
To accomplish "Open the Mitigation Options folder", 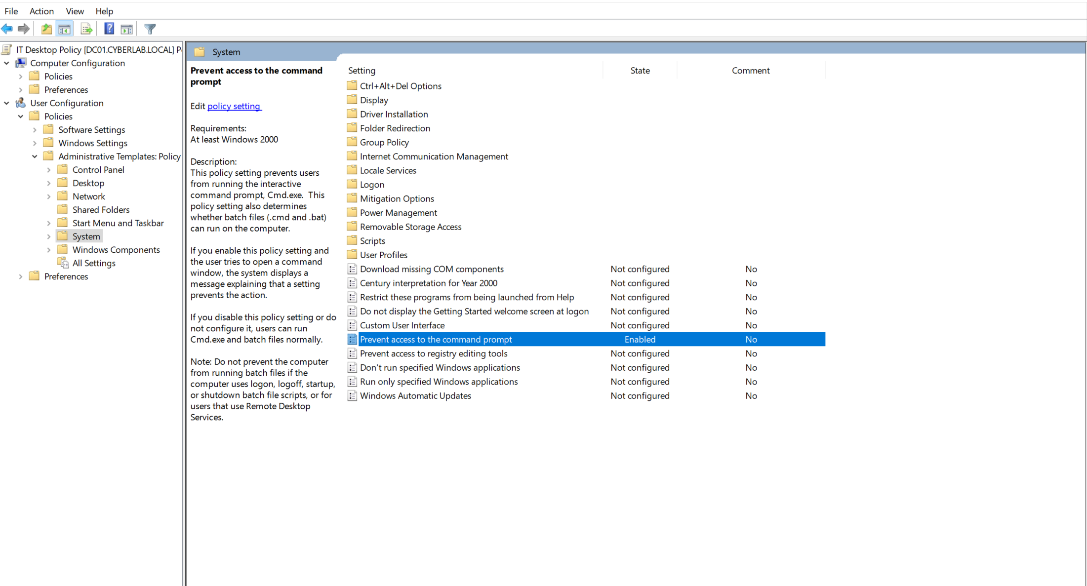I will (x=397, y=198).
